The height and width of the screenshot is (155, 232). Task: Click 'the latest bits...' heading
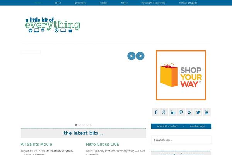[83, 133]
